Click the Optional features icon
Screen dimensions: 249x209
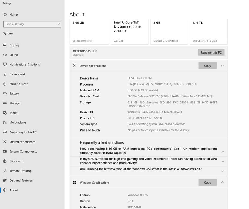[x=5, y=180]
